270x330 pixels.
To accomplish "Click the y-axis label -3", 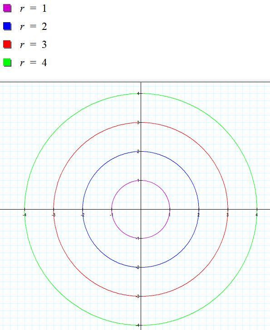I will (137, 297).
